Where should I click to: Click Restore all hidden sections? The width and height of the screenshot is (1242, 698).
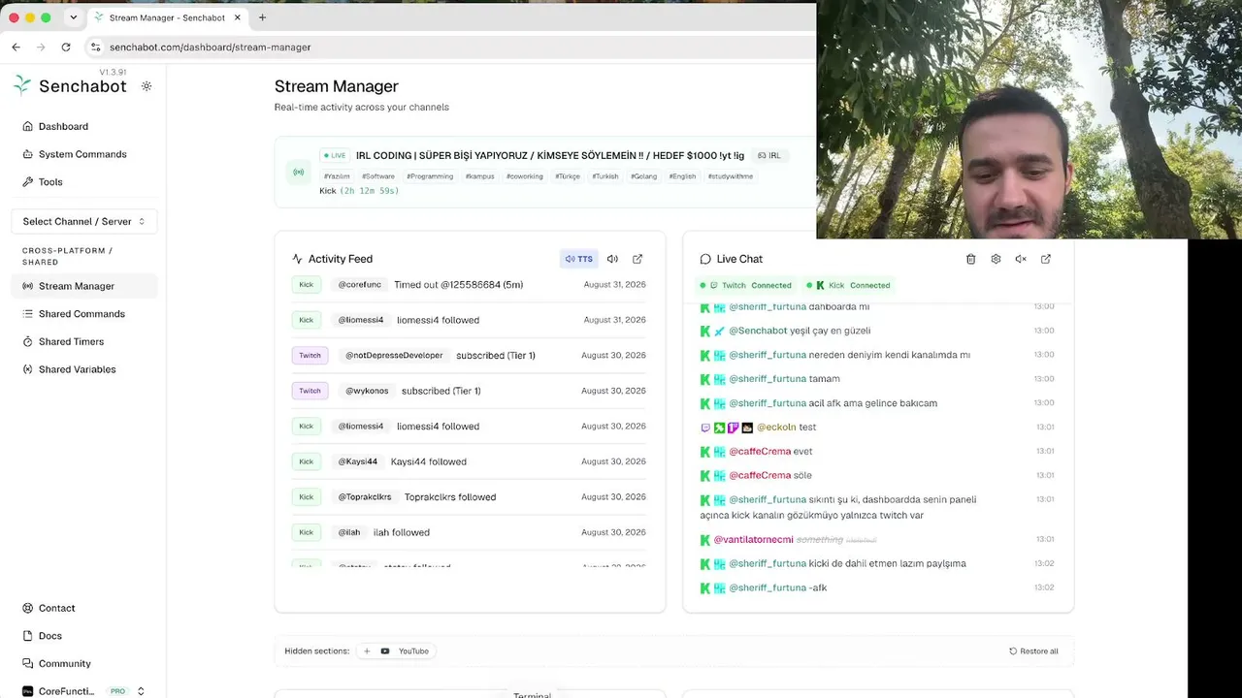click(1033, 651)
